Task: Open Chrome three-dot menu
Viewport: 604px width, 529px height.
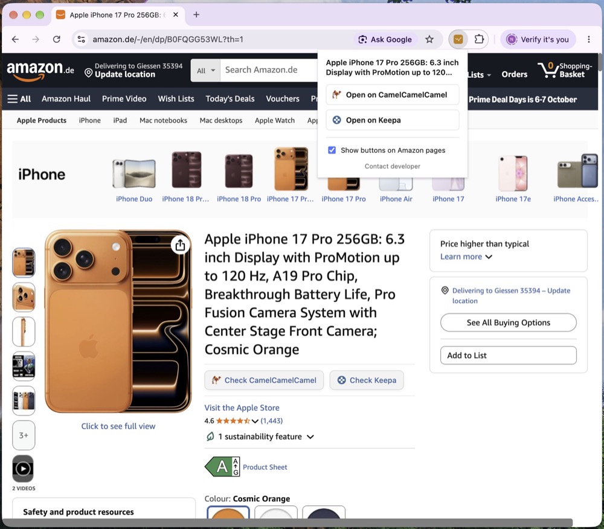Action: (588, 39)
